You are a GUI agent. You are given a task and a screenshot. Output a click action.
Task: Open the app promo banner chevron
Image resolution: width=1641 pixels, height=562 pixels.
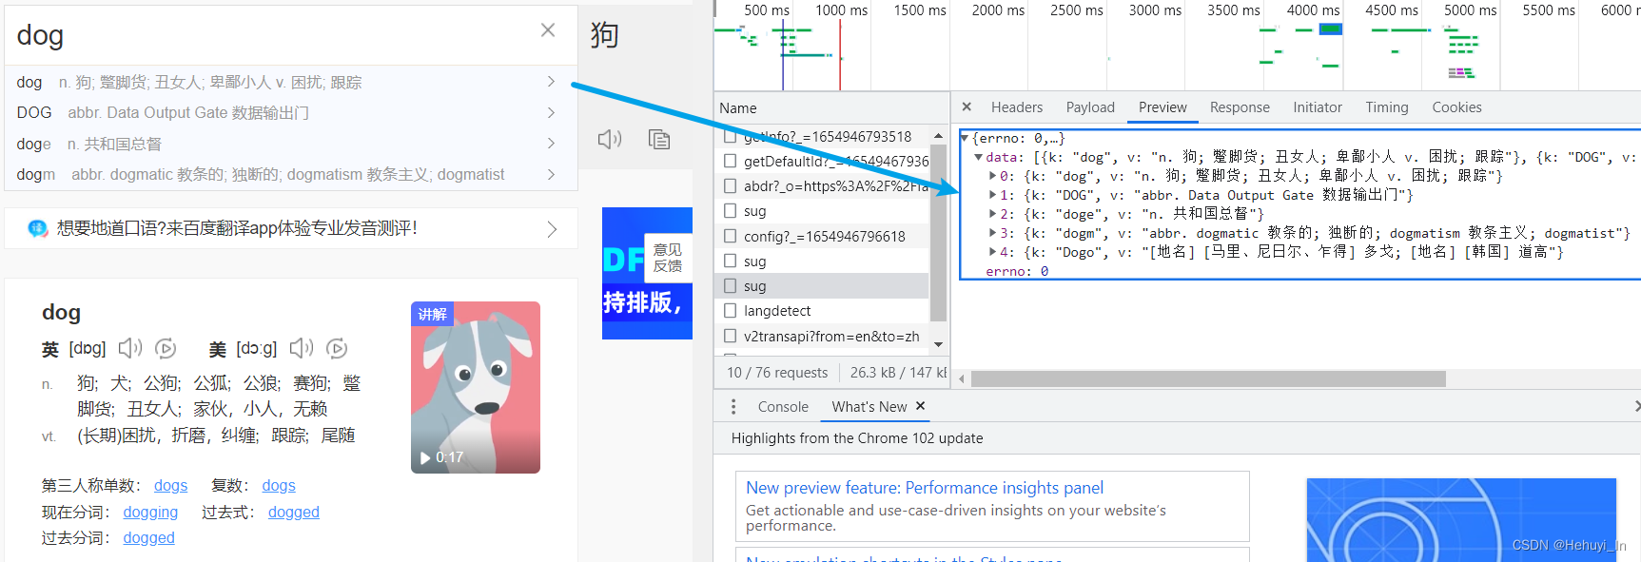552,229
